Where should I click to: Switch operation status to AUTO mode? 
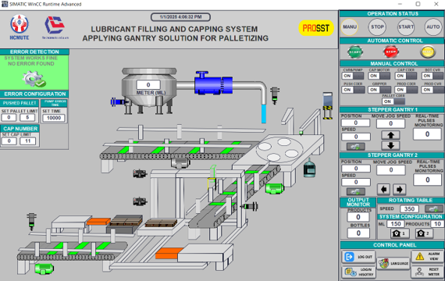coord(433,27)
